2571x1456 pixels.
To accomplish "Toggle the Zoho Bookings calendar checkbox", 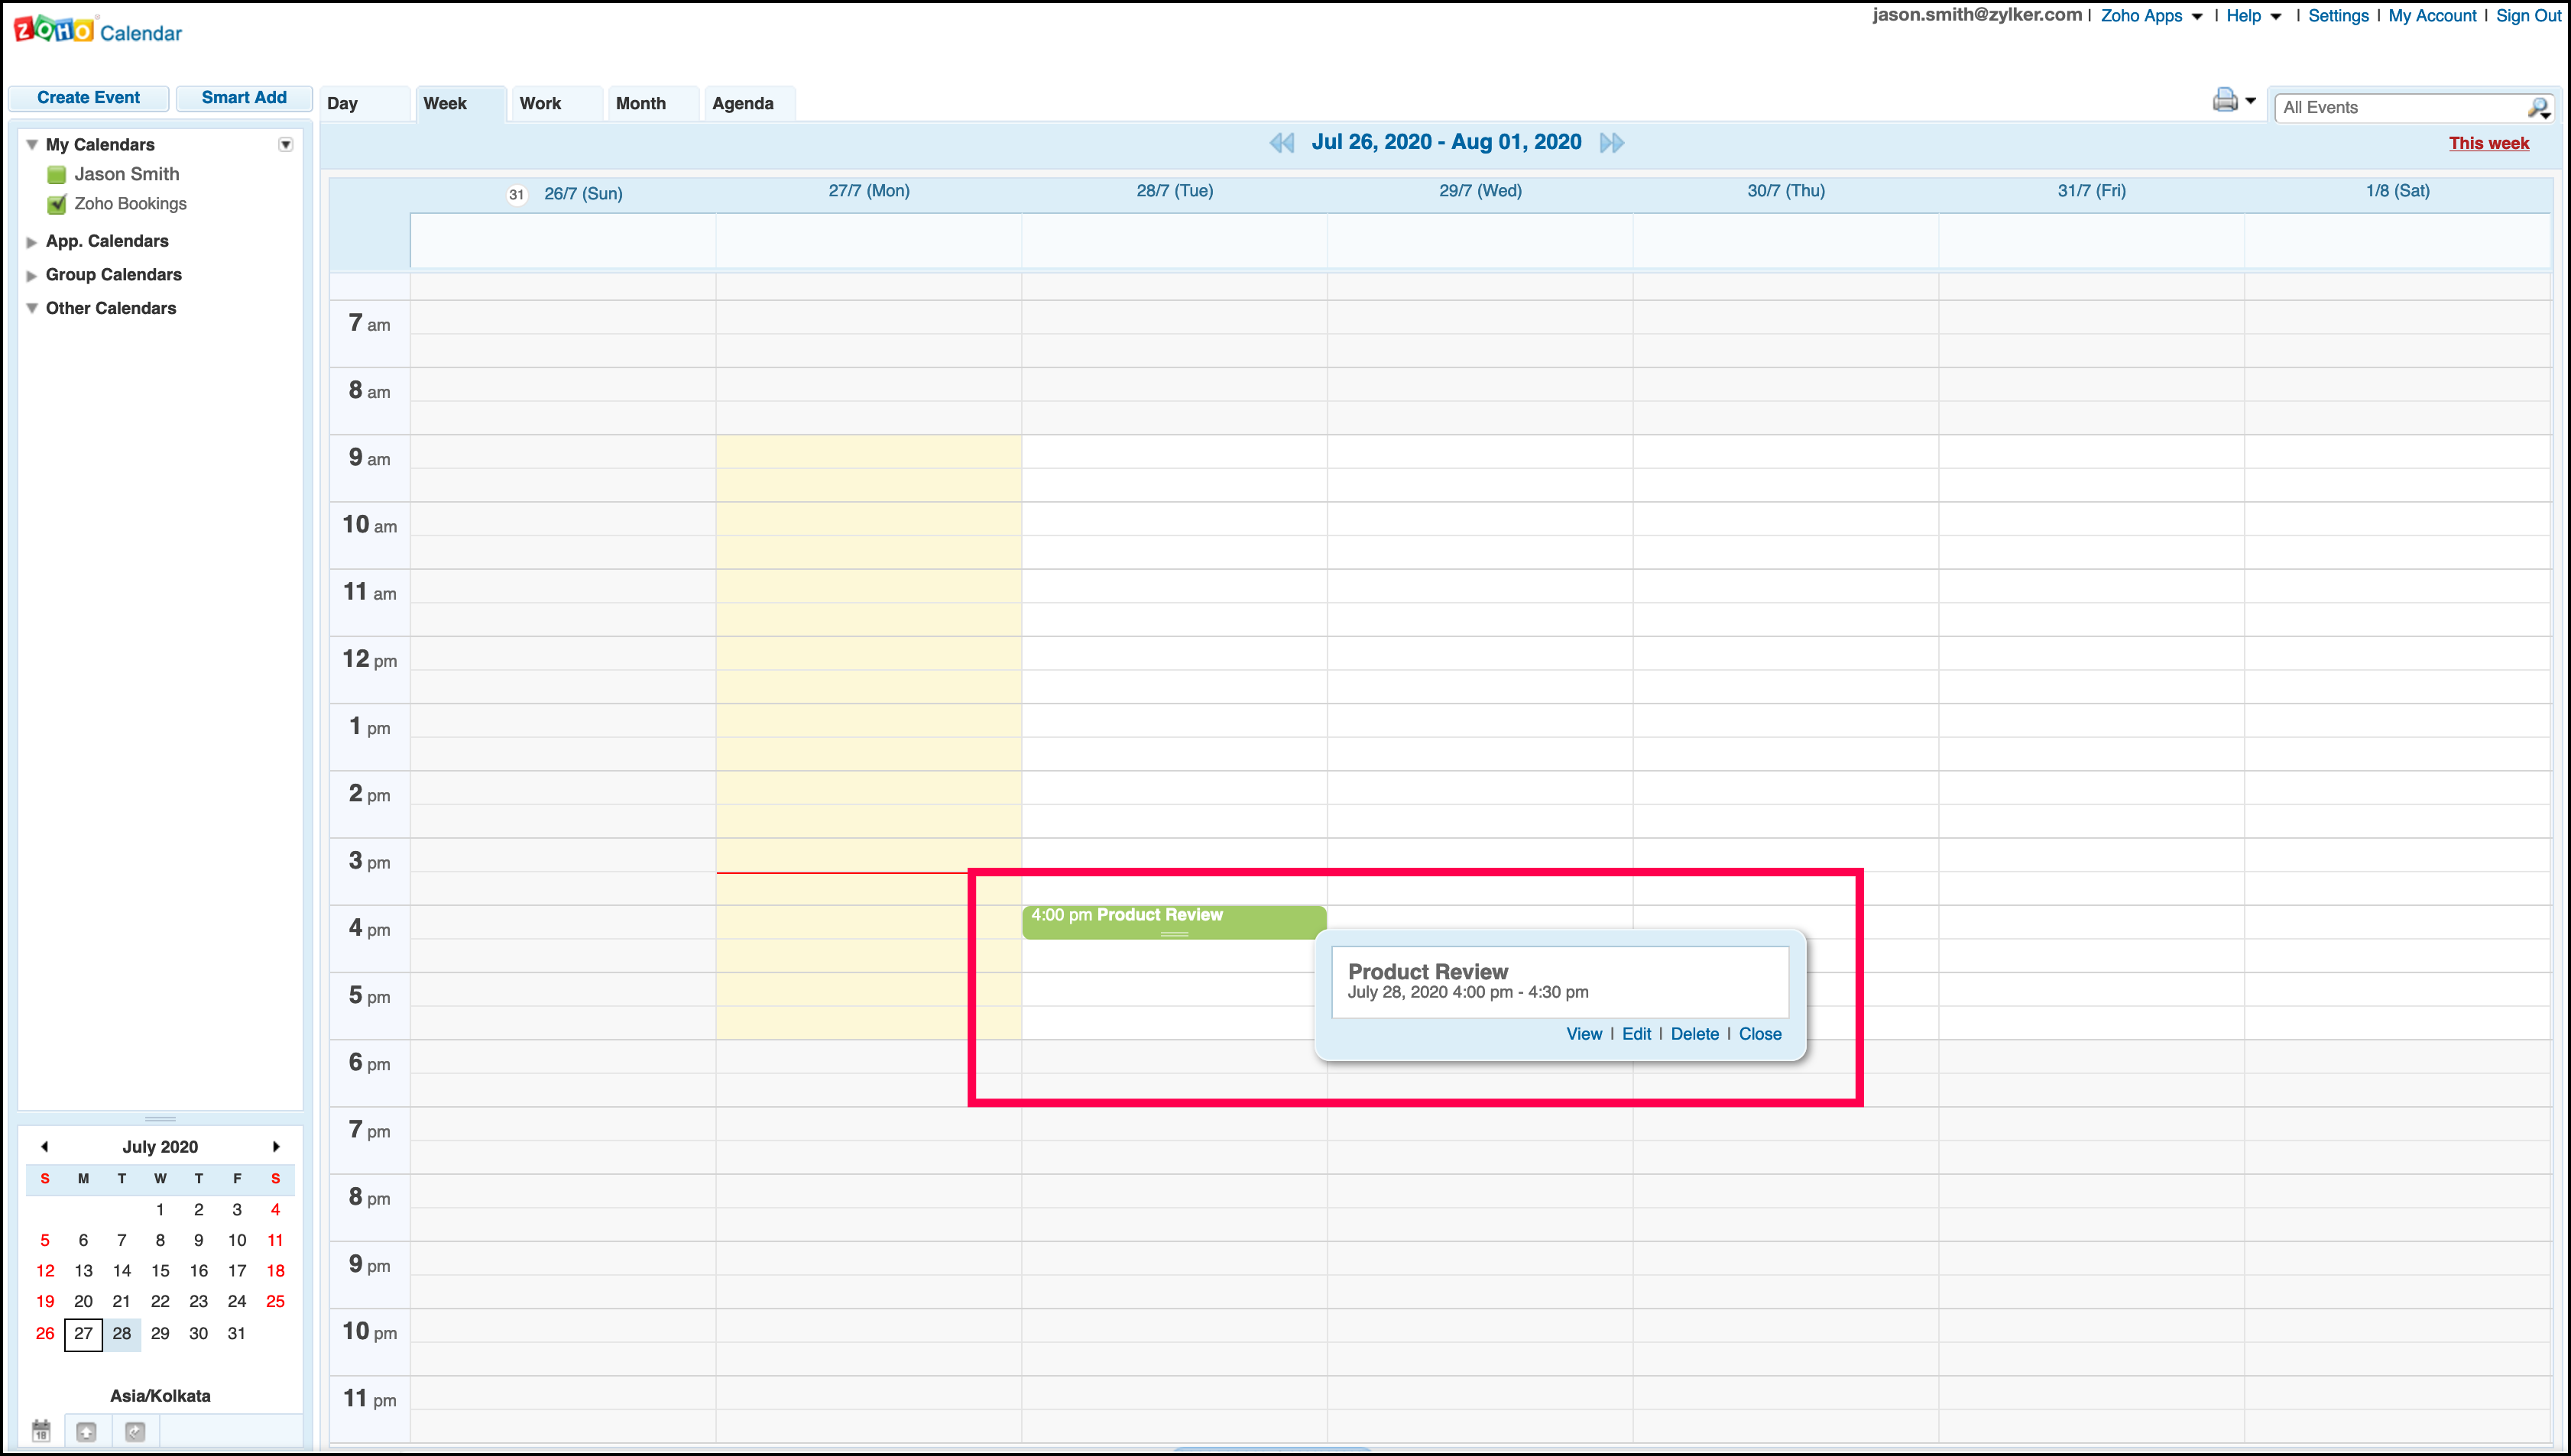I will pos(57,204).
